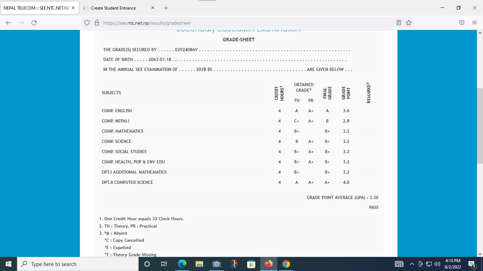Click the browser back arrow

tap(8, 23)
